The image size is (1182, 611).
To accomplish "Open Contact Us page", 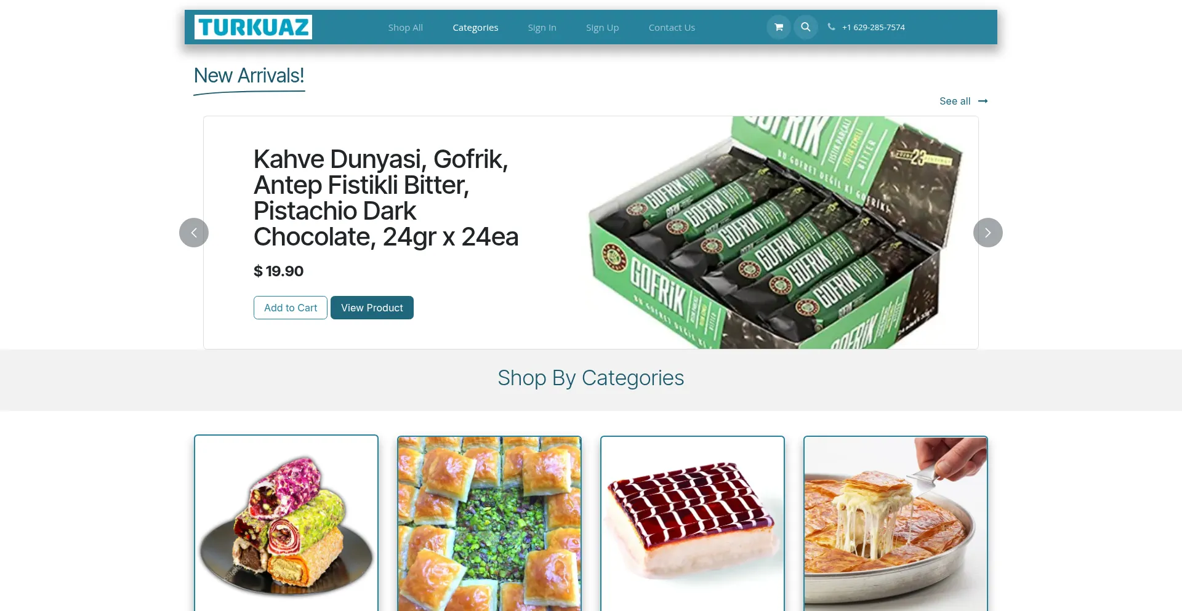I will click(672, 28).
